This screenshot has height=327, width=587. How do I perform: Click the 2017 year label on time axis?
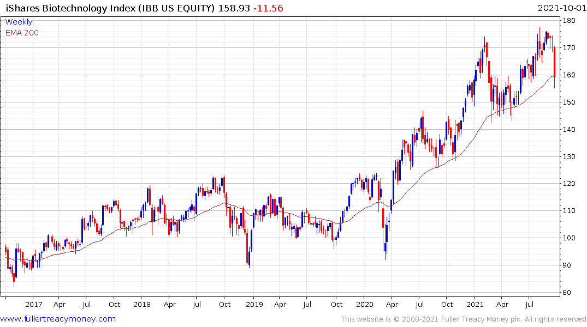34,305
